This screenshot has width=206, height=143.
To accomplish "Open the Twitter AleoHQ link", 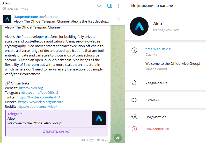I will (x=39, y=97).
